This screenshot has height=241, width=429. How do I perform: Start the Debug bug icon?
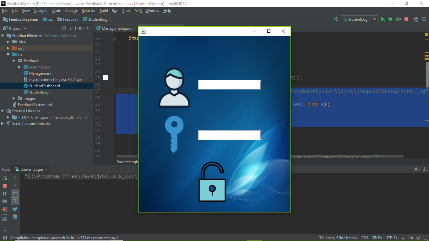(390, 19)
